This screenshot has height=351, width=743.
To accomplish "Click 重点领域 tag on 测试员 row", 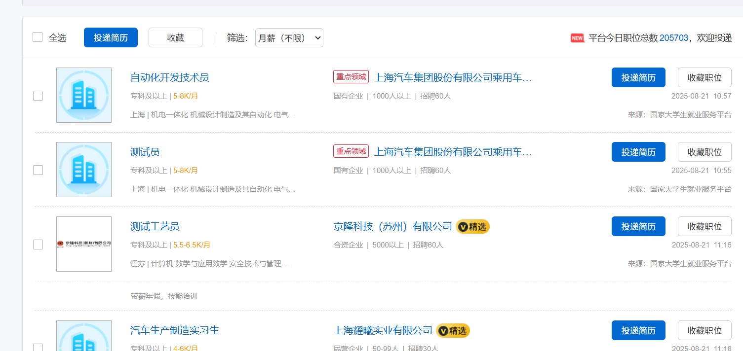I will coord(351,151).
